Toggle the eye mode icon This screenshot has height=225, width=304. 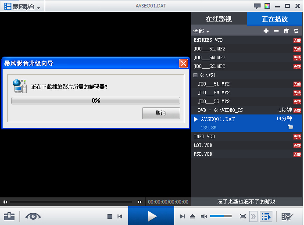coord(33,216)
